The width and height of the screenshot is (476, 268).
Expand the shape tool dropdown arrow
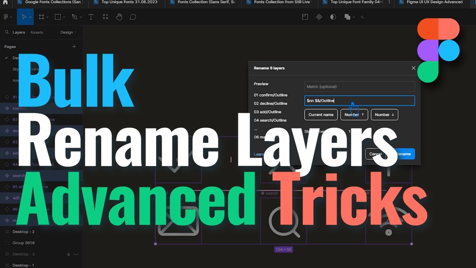click(x=64, y=17)
